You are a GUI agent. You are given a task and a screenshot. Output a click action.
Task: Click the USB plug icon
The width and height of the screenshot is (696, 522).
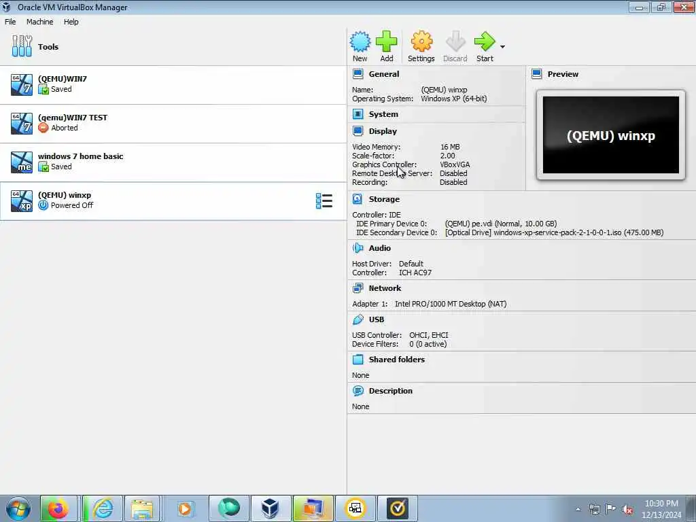[358, 319]
